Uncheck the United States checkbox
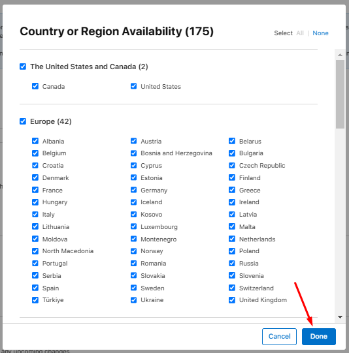 pos(134,86)
